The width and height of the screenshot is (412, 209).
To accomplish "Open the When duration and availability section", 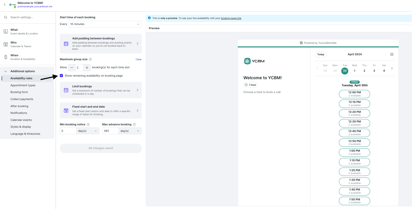I will tap(23, 57).
